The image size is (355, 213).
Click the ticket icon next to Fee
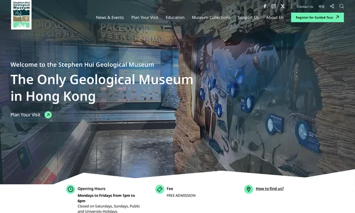(160, 189)
